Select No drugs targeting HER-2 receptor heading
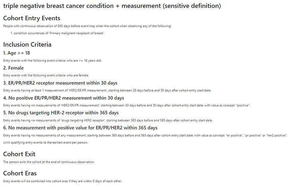This screenshot has width=297, height=187. pos(61,113)
